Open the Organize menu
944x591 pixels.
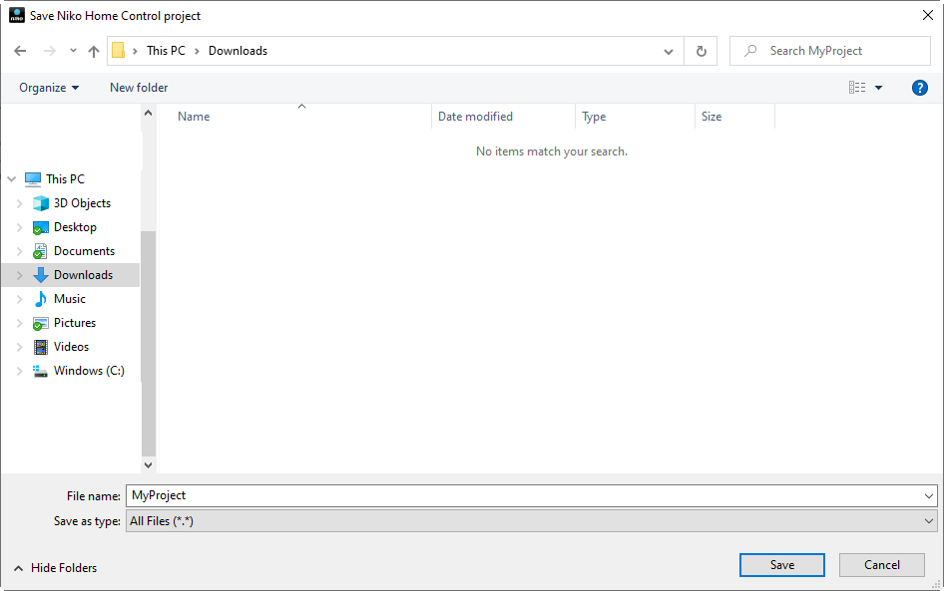coord(49,88)
